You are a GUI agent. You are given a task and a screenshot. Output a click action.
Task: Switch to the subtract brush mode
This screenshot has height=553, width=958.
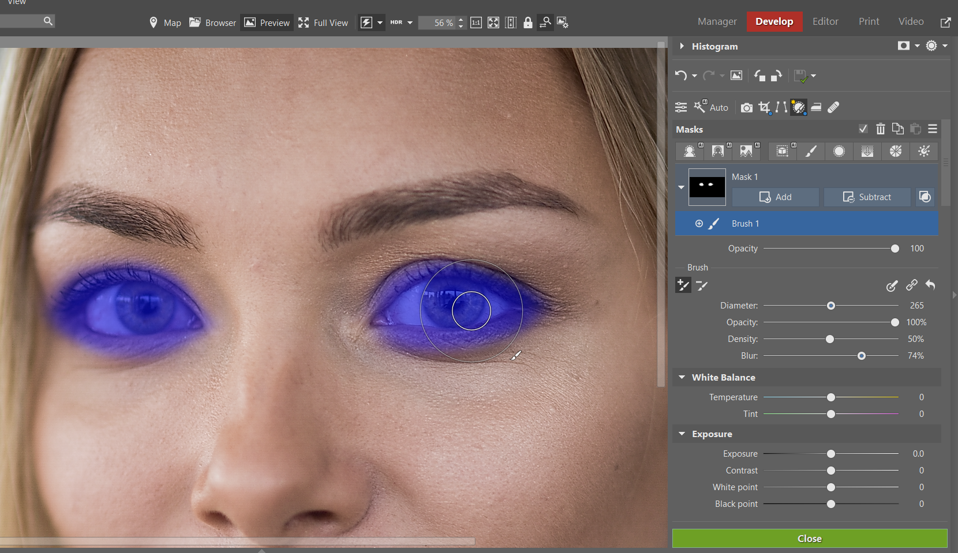pyautogui.click(x=702, y=285)
